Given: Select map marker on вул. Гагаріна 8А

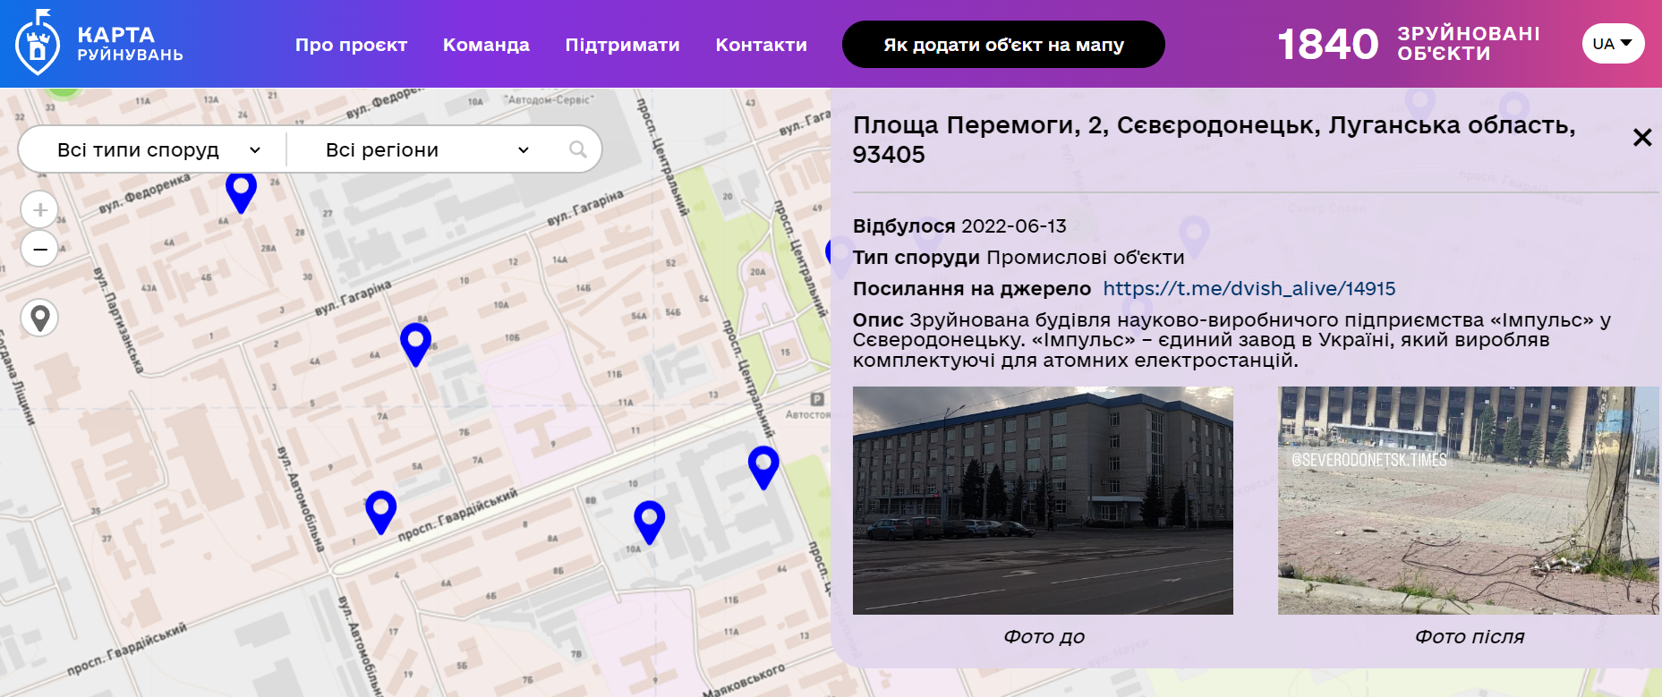Looking at the screenshot, I should (415, 341).
